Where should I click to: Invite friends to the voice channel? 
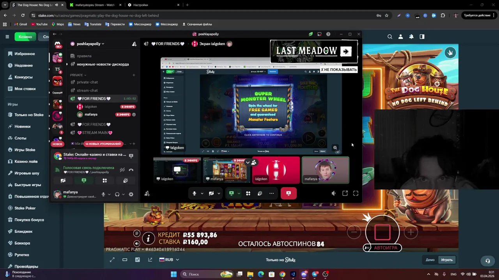click(147, 193)
